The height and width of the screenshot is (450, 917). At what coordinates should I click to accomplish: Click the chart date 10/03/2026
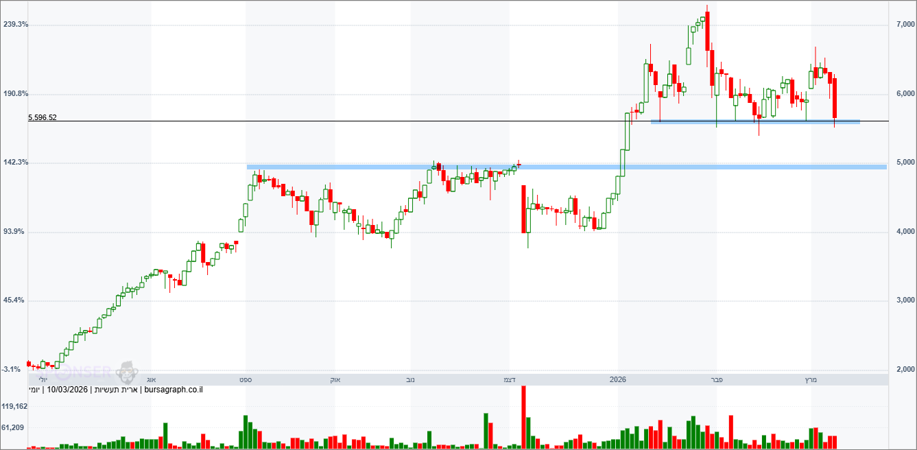[x=67, y=390]
